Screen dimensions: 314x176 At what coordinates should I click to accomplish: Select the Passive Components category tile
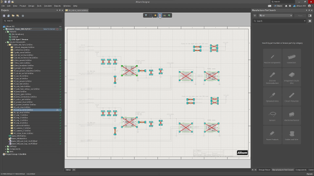[272, 58]
